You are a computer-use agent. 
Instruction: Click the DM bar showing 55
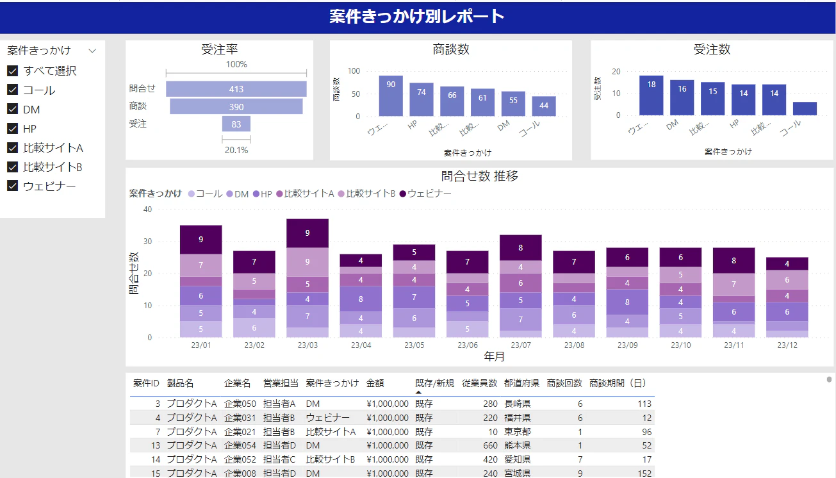coord(513,104)
